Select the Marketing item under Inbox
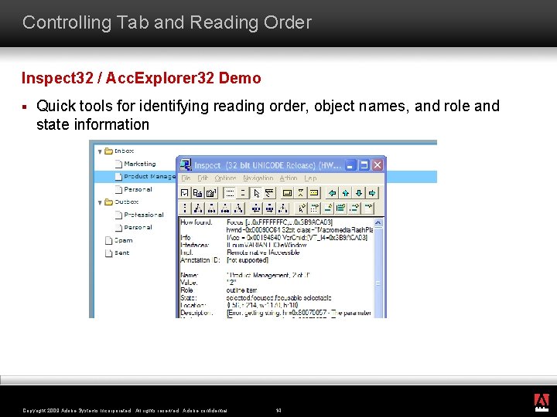This screenshot has width=557, height=417. (x=135, y=164)
